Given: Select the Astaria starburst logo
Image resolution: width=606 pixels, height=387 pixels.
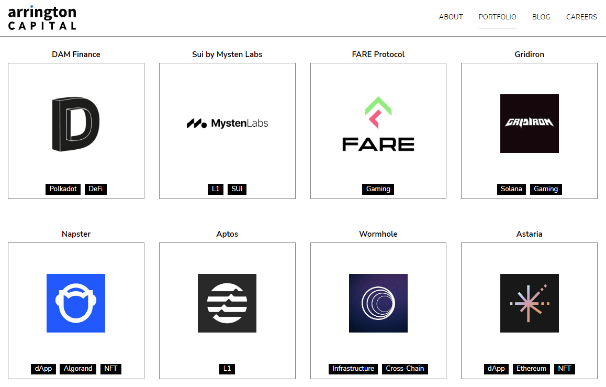Looking at the screenshot, I should (x=530, y=303).
